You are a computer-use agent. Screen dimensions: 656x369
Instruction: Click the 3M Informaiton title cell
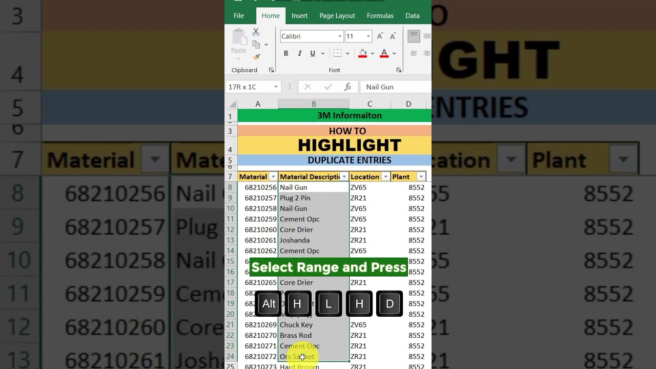point(334,116)
